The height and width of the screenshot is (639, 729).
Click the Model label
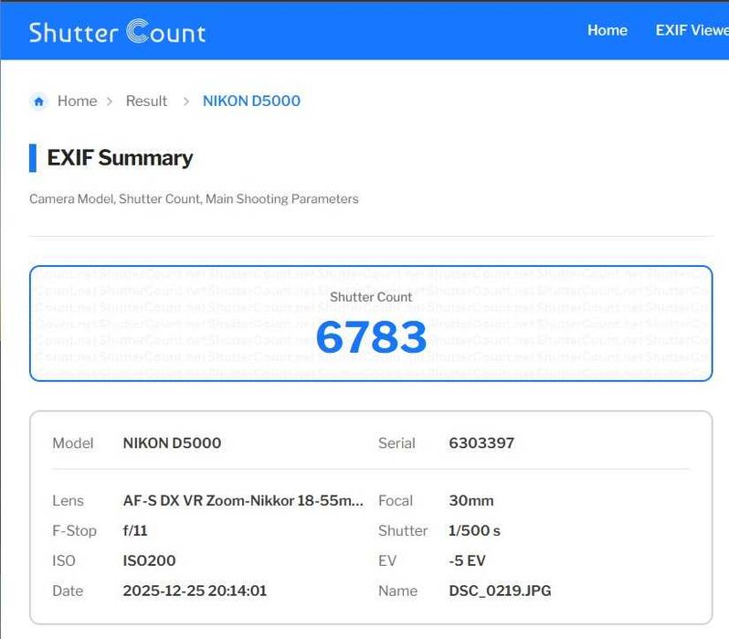click(73, 443)
